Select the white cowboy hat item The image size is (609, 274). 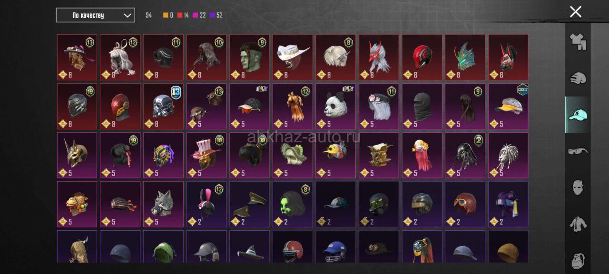pos(293,57)
